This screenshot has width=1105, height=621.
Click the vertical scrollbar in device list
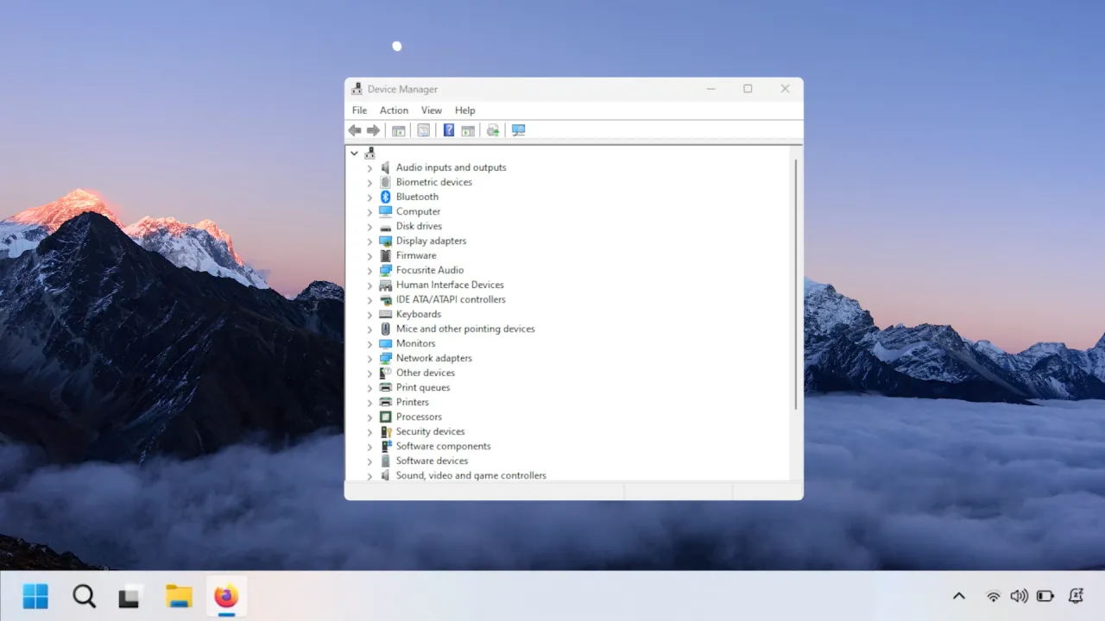pyautogui.click(x=795, y=285)
